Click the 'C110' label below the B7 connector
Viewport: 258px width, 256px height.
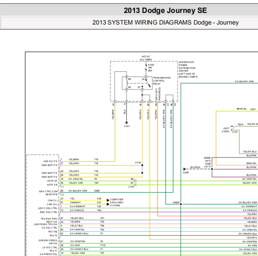point(131,187)
